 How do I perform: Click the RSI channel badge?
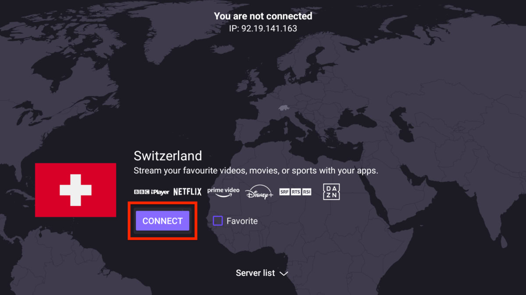pyautogui.click(x=306, y=192)
